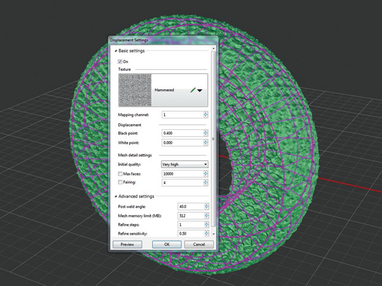
Task: Click the Cancel button
Action: [x=199, y=244]
